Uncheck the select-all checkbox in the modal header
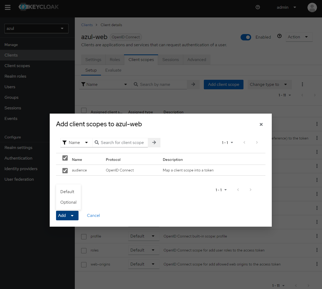Viewport: 322px width, 289px height. point(65,158)
